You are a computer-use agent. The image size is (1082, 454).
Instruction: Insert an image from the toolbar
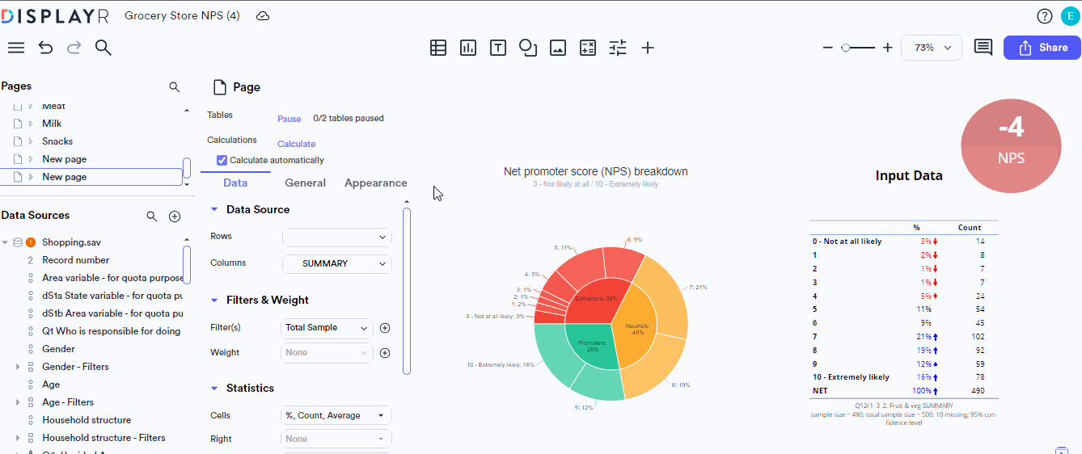point(557,48)
